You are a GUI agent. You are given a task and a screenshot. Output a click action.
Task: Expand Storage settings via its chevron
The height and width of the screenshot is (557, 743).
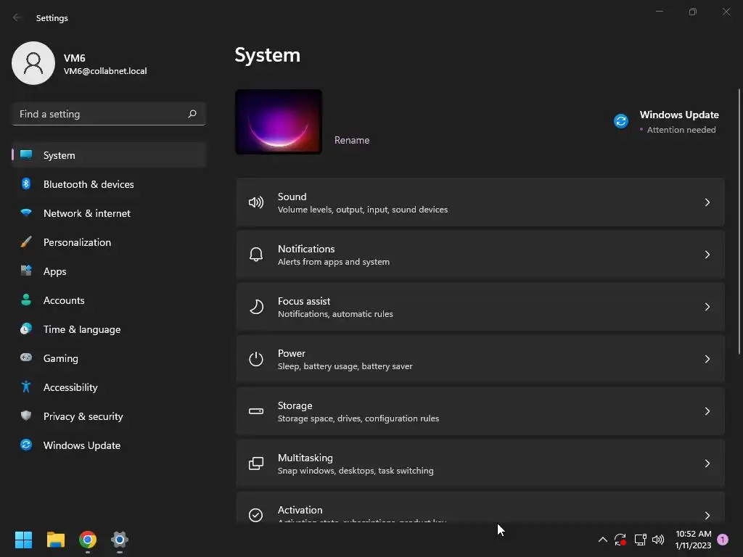click(707, 411)
